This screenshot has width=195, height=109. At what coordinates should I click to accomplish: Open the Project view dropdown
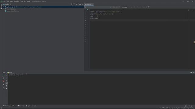coord(8,4)
